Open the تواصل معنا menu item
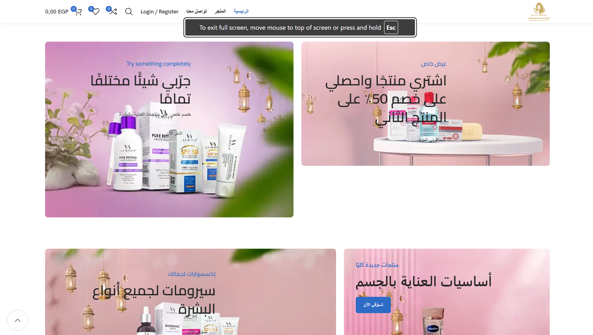Screen dimensions: 593x335 click(x=197, y=11)
